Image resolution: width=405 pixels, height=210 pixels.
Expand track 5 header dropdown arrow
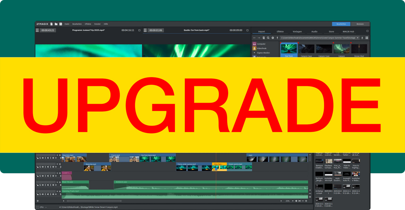point(57,191)
